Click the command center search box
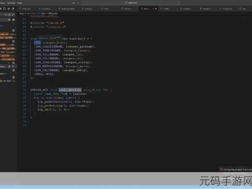This screenshot has width=252, height=189. coord(131,3)
